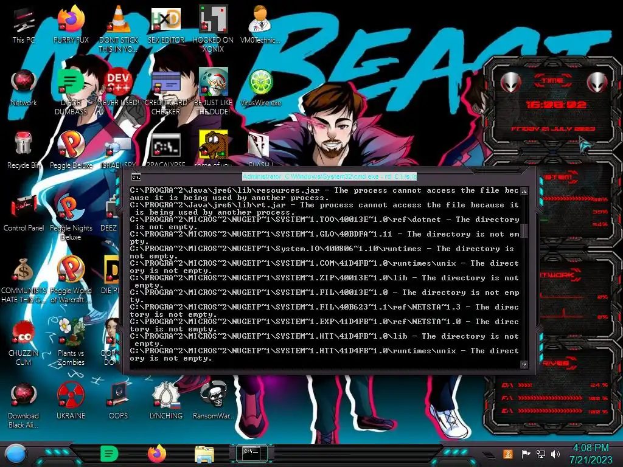Click the 'resources.jar' line in cmd output
The height and width of the screenshot is (467, 623).
coord(324,194)
